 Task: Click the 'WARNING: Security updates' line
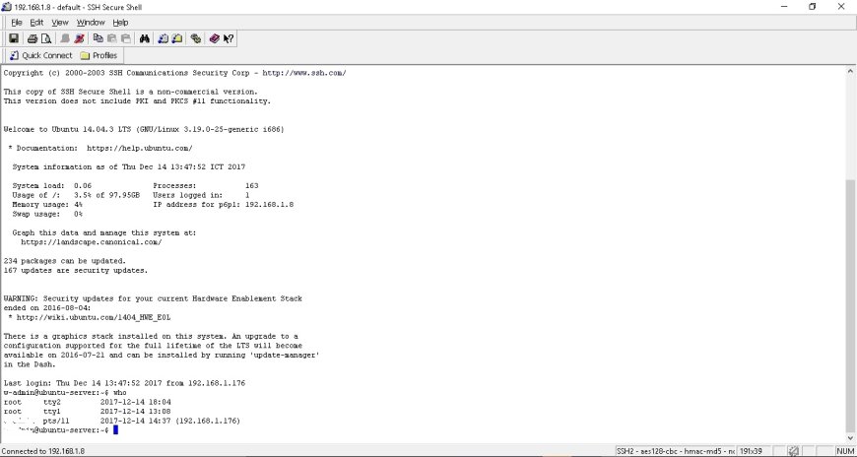point(153,298)
